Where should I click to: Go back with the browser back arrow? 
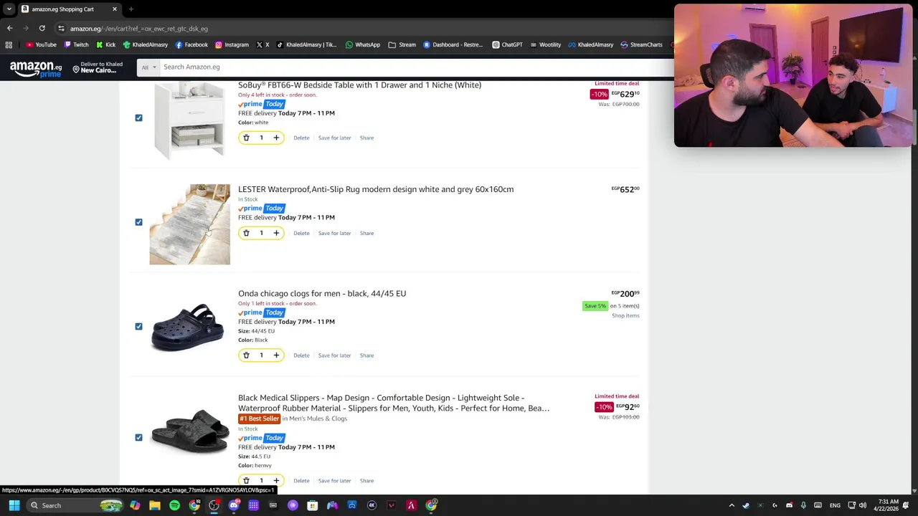[9, 29]
